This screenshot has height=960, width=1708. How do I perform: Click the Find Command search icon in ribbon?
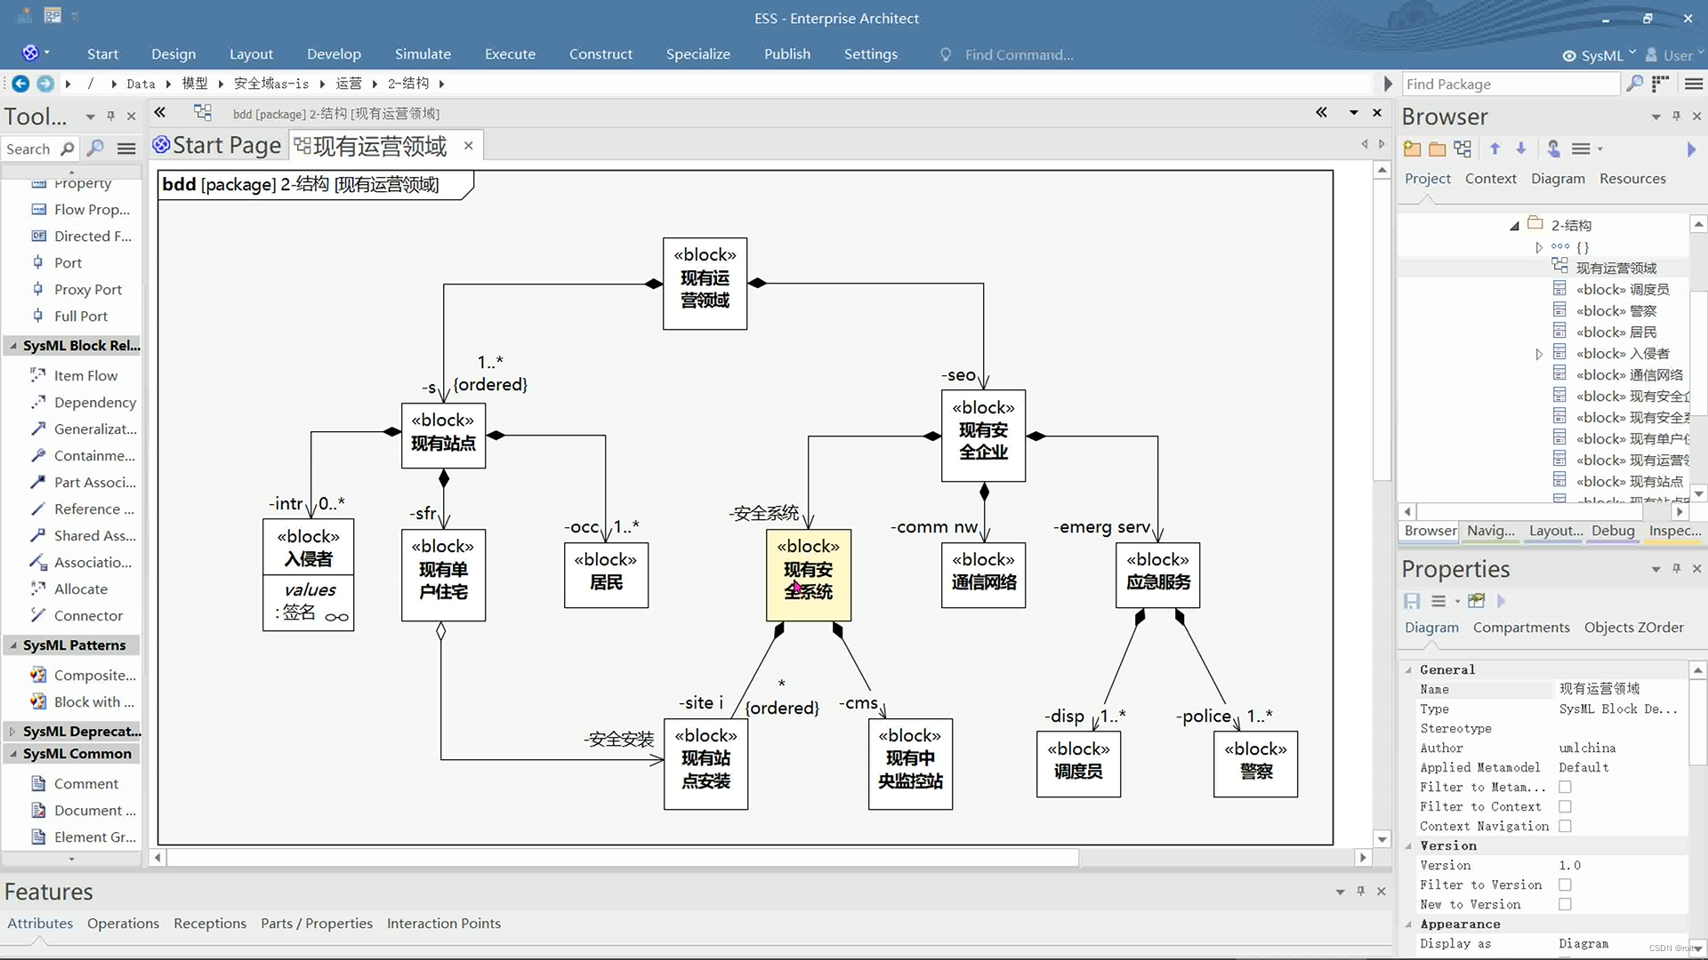945,54
